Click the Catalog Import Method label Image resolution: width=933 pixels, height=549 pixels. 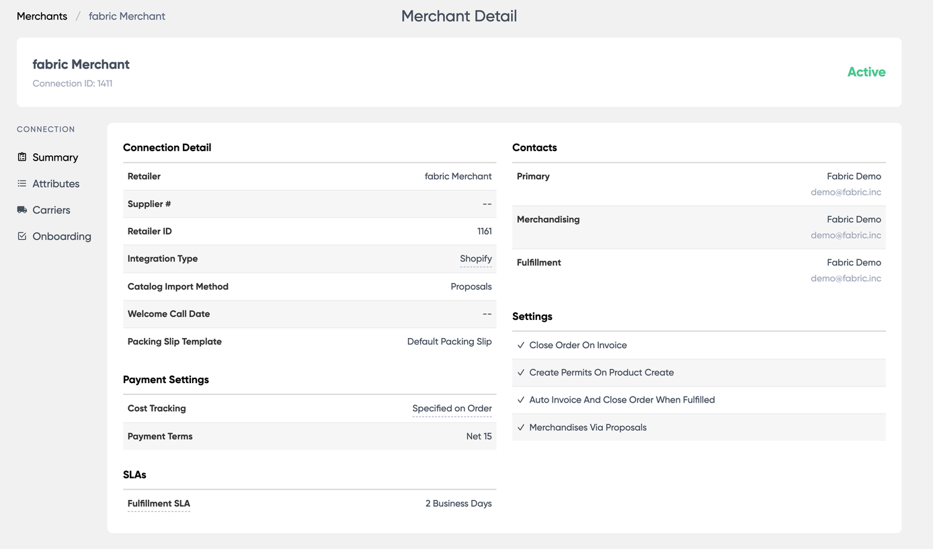point(178,286)
